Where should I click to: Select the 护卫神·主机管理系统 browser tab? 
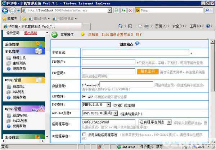tap(42, 26)
